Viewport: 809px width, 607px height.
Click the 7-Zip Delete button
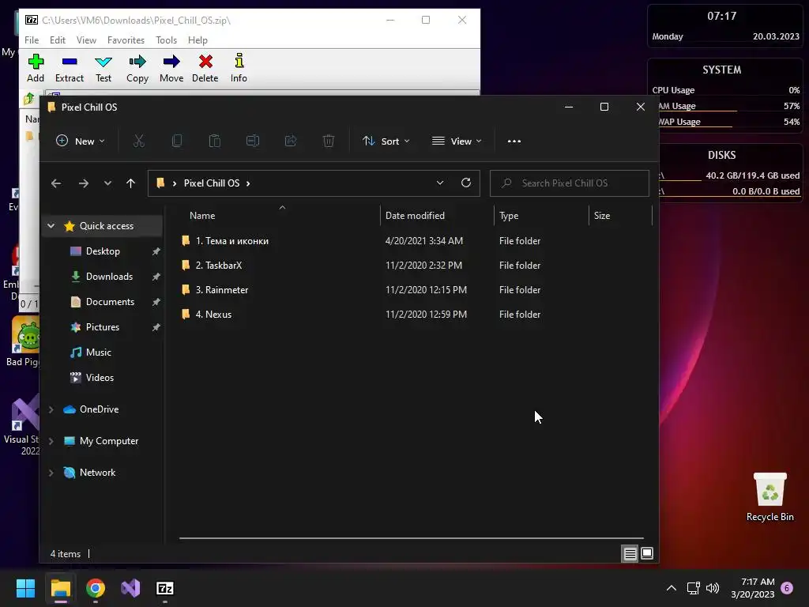(205, 68)
